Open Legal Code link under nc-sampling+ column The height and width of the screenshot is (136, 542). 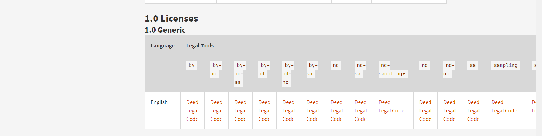pos(391,111)
